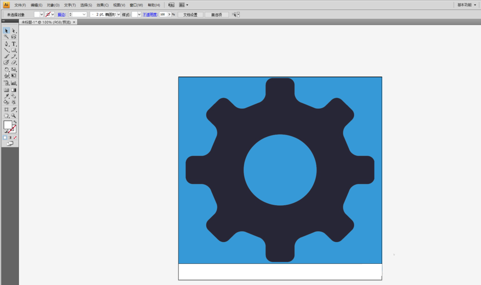The image size is (481, 285).
Task: Reset to default fill and stroke
Action: tap(5, 132)
